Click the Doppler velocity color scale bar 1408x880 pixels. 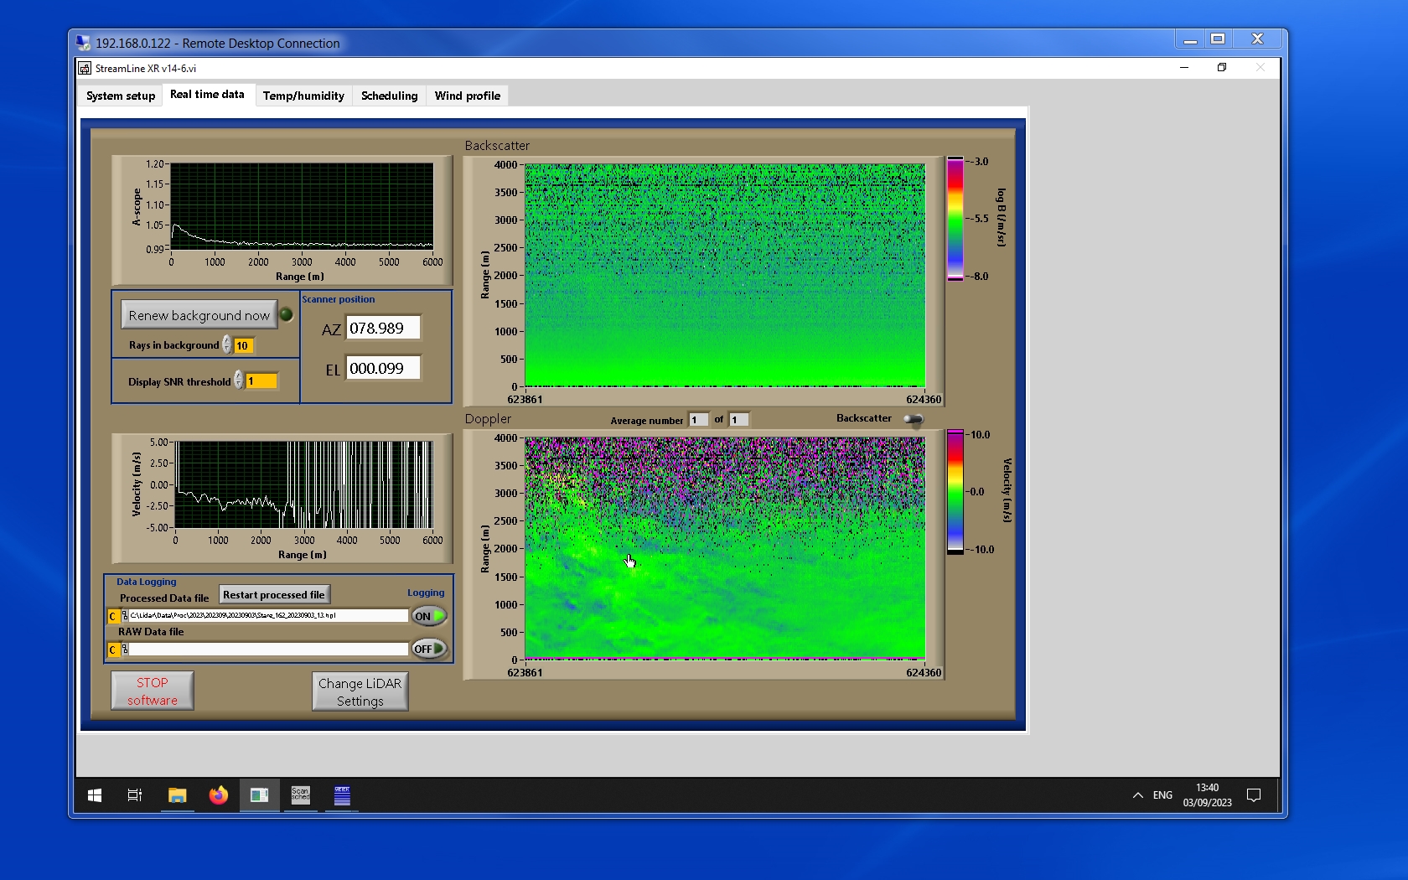coord(955,492)
